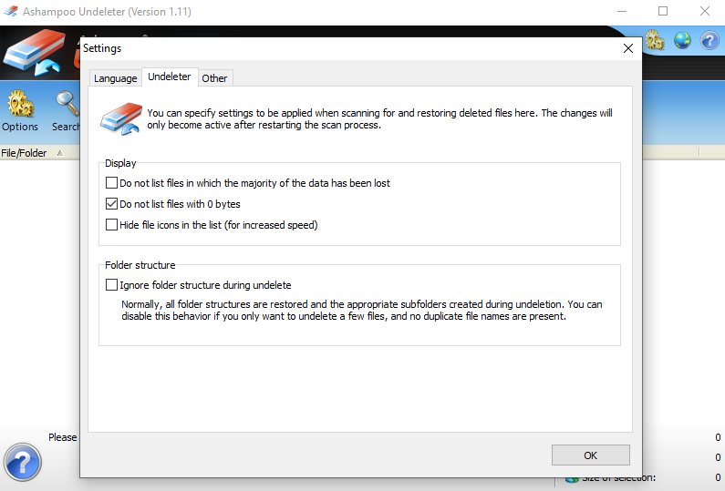725x491 pixels.
Task: Click the Settings dialog title
Action: [x=102, y=48]
